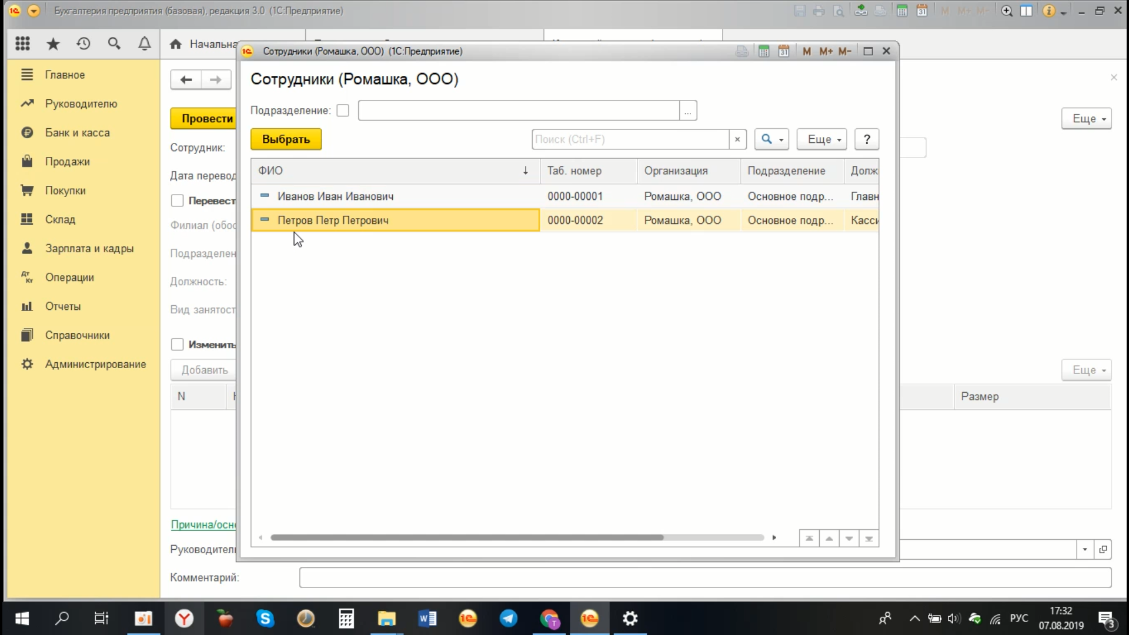
Task: Enable the Перевести checkbox
Action: click(x=177, y=200)
